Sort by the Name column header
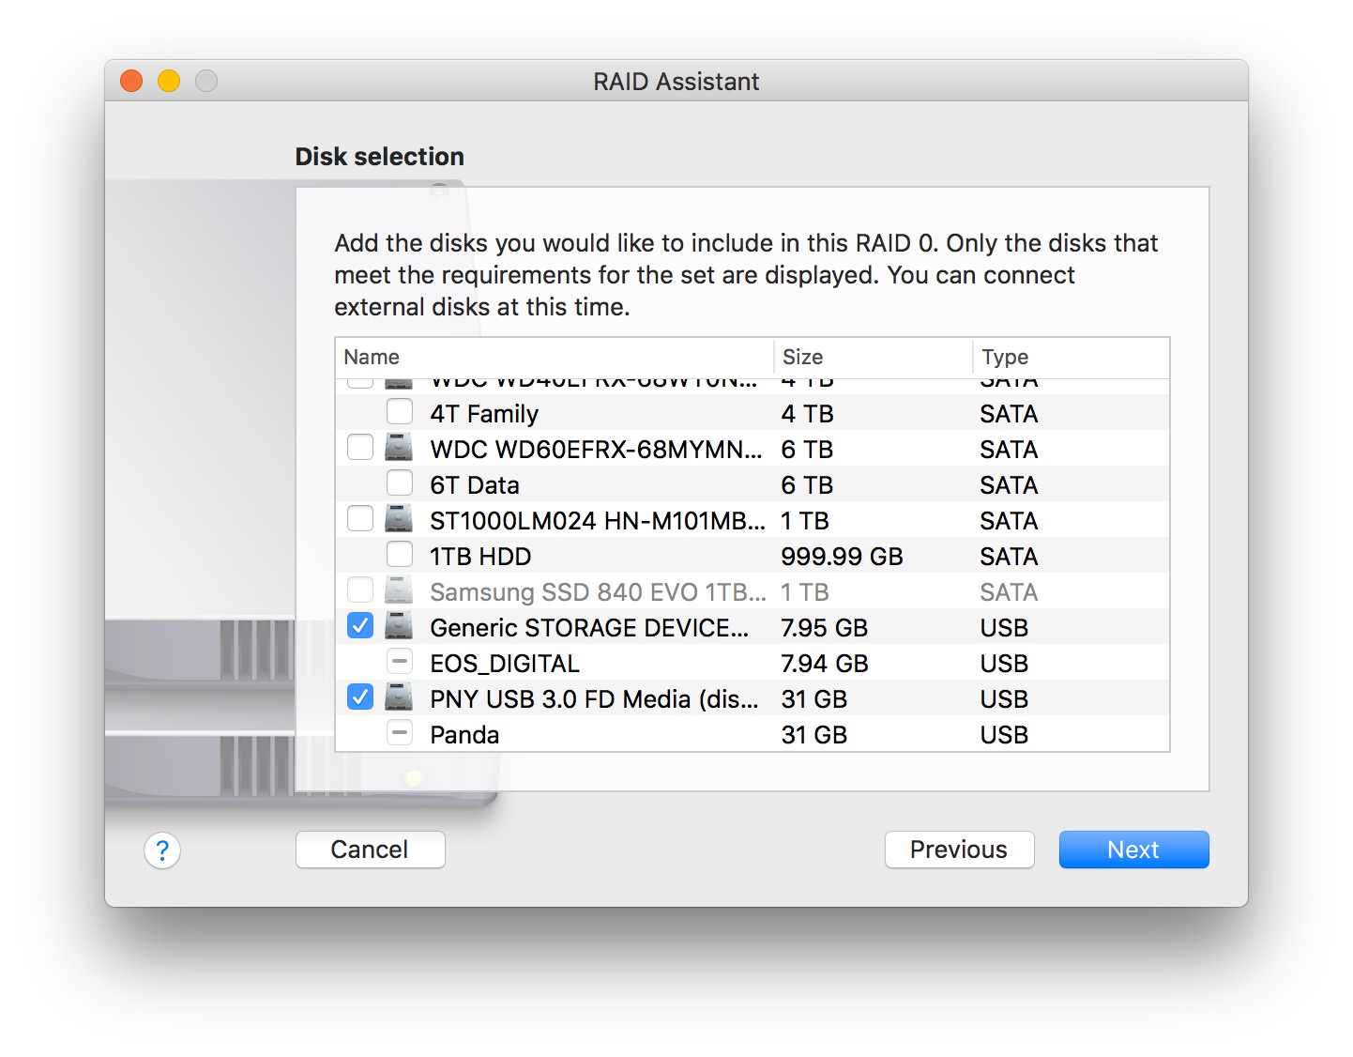This screenshot has height=1057, width=1353. 555,357
